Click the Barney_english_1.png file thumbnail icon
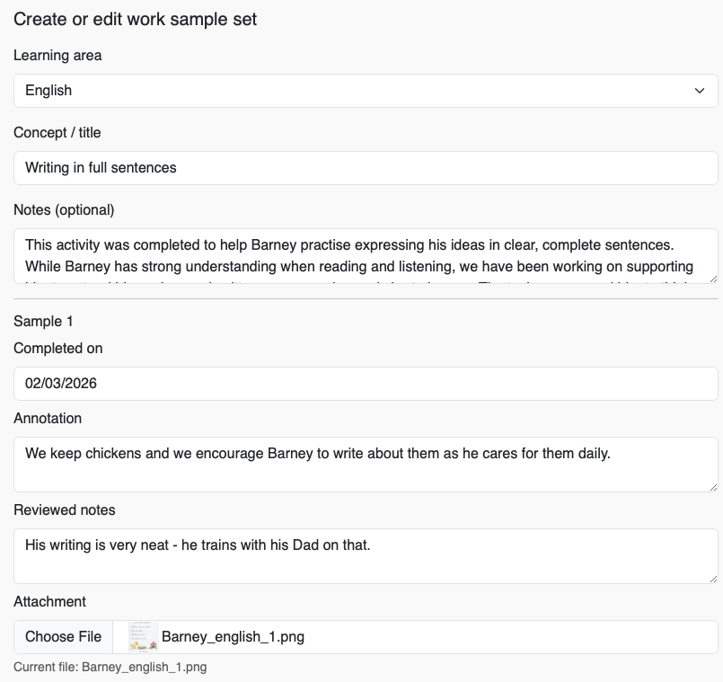Viewport: 723px width, 682px height. click(x=143, y=636)
